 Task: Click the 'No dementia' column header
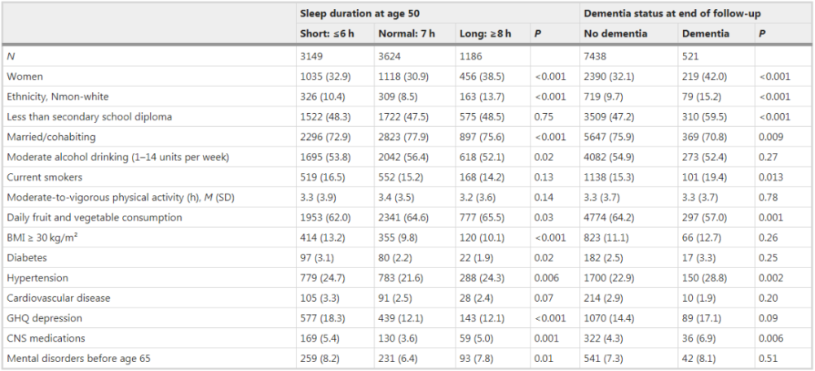coord(615,33)
